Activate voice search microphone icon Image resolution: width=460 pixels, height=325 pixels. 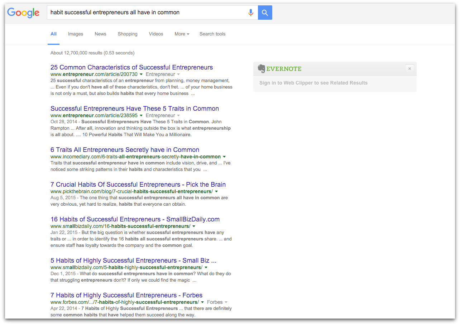click(251, 13)
